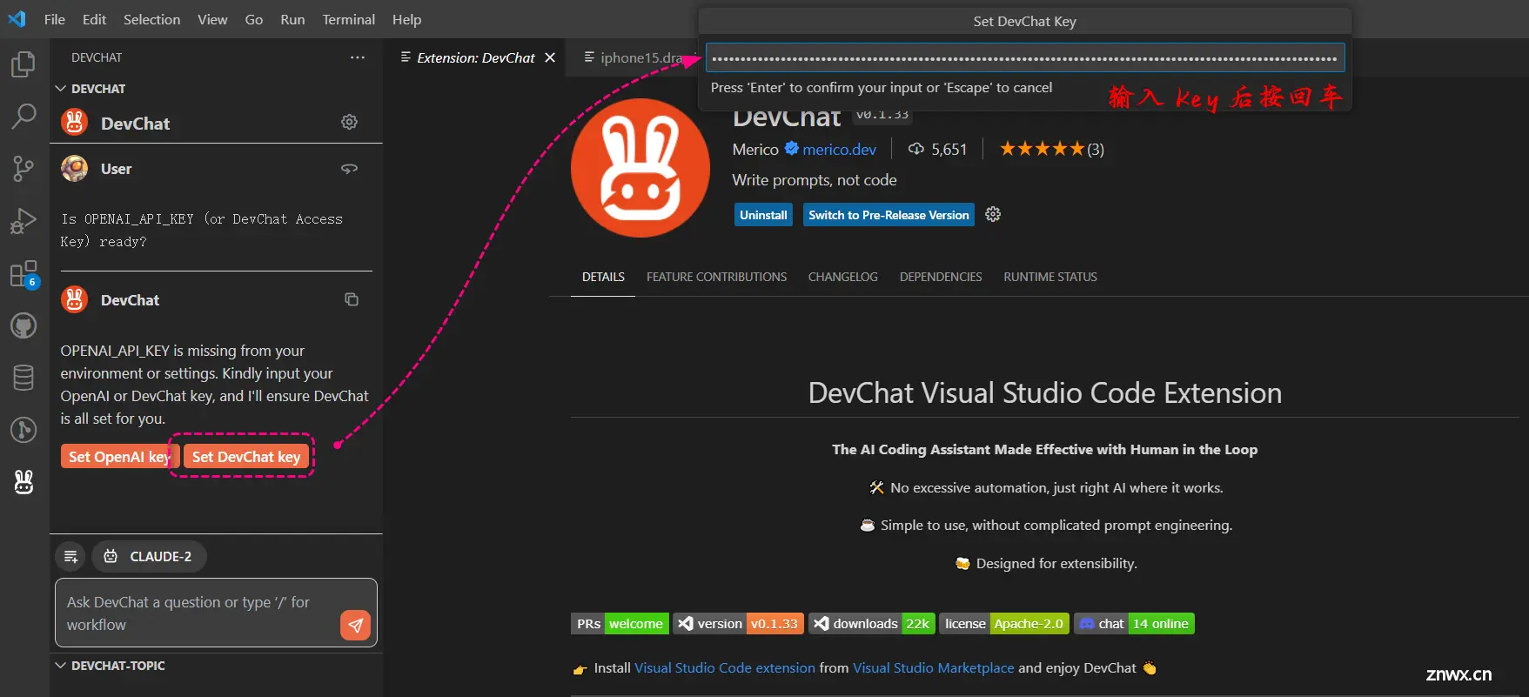
Task: Click the Set DevChat key button
Action: [246, 457]
